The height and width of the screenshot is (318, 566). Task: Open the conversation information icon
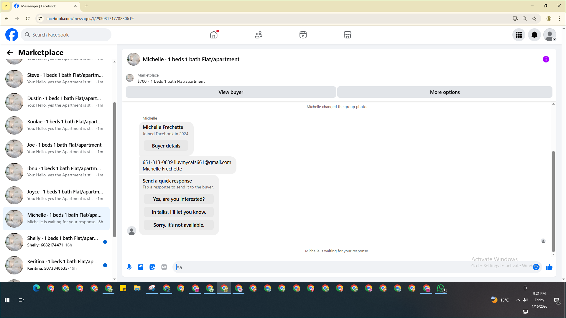click(546, 59)
